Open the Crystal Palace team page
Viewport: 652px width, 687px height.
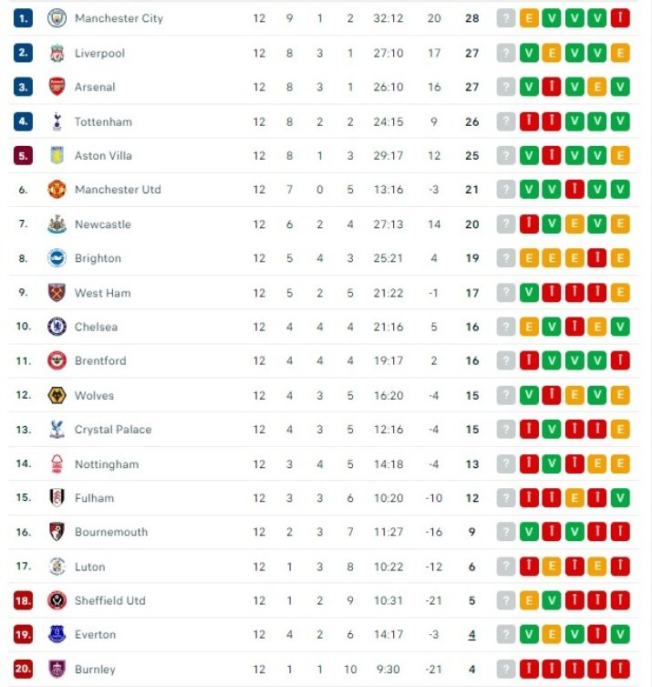113,430
